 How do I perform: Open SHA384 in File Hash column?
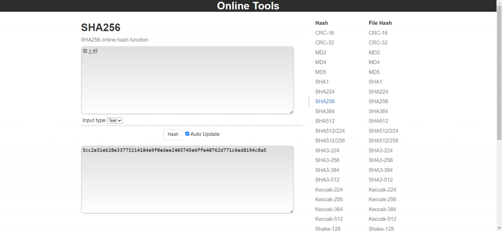[378, 111]
